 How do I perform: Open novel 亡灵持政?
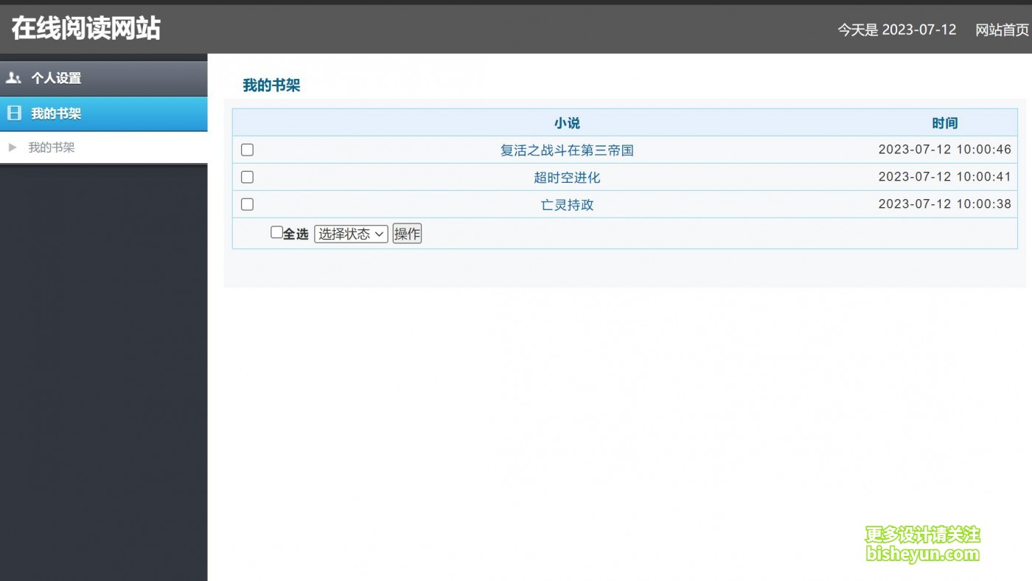tap(567, 205)
